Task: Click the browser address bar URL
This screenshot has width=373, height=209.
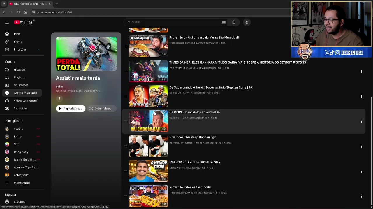Action: [55, 12]
